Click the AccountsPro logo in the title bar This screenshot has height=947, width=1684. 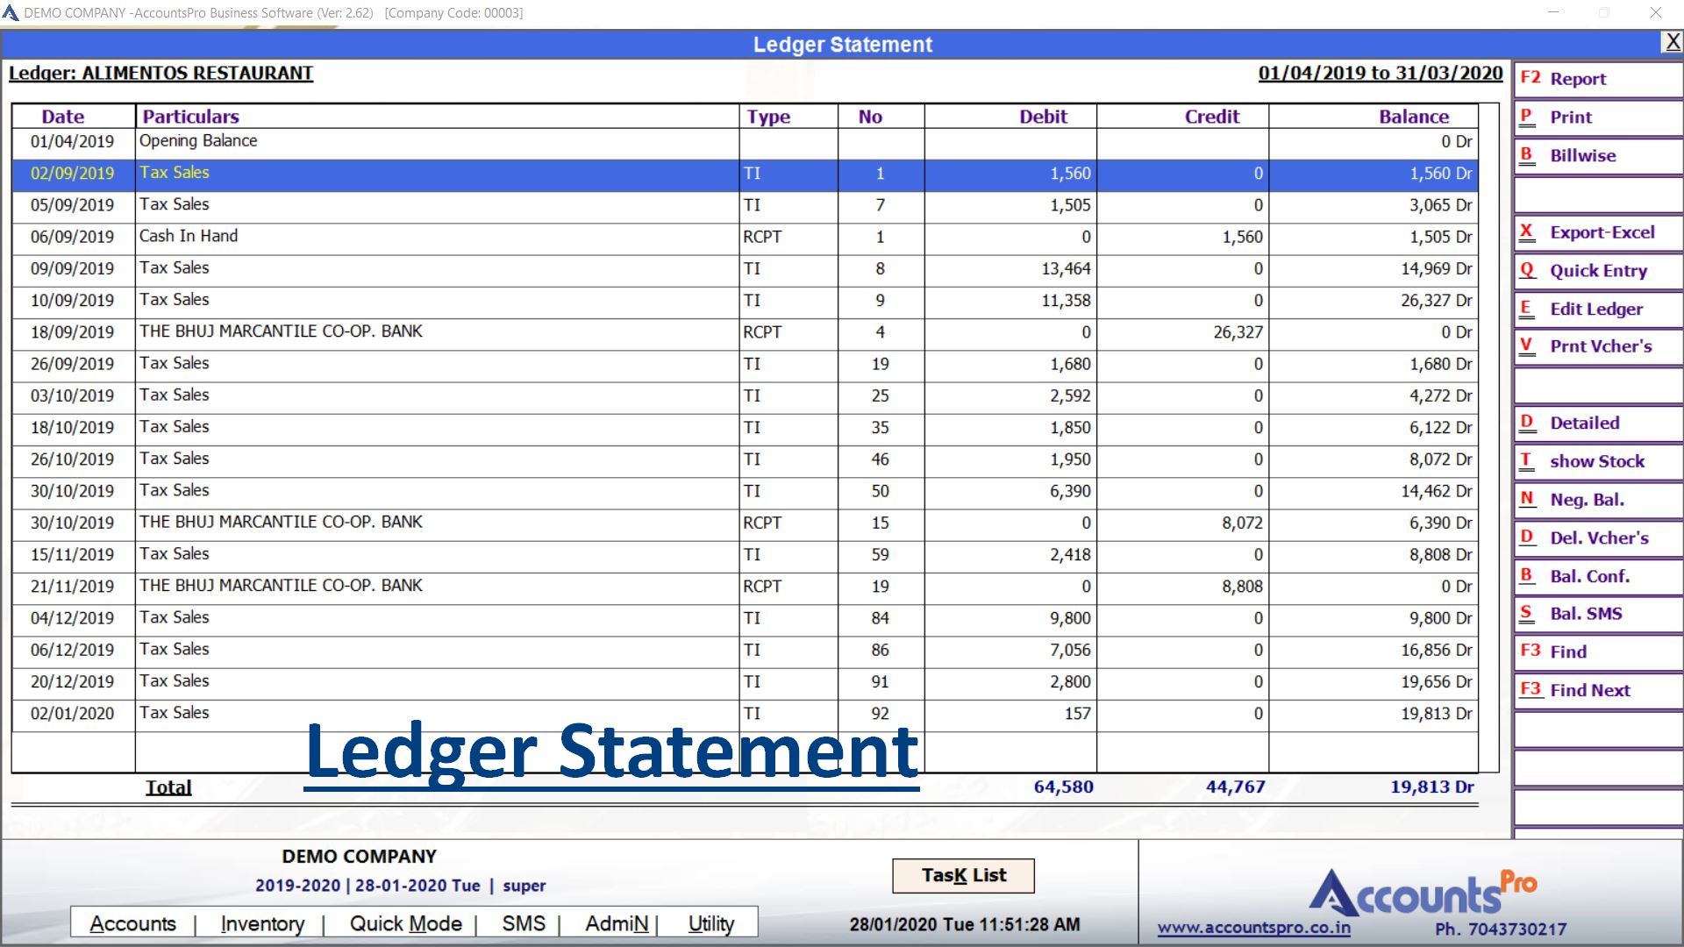(x=11, y=13)
